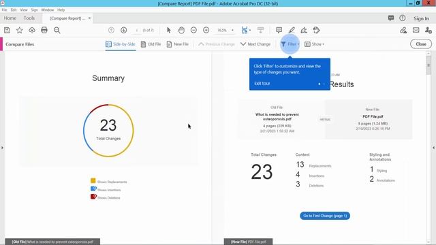This screenshot has width=436, height=245.
Task: Send file by email icon
Action: click(x=416, y=30)
